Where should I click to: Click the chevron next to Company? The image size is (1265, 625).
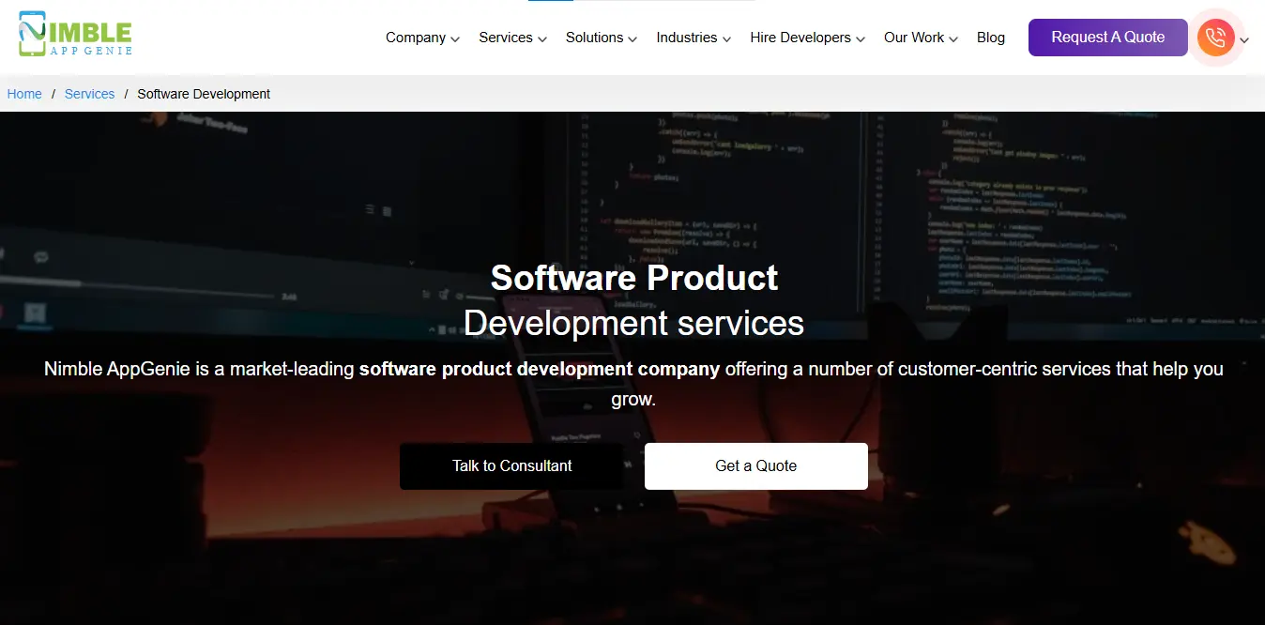tap(455, 39)
